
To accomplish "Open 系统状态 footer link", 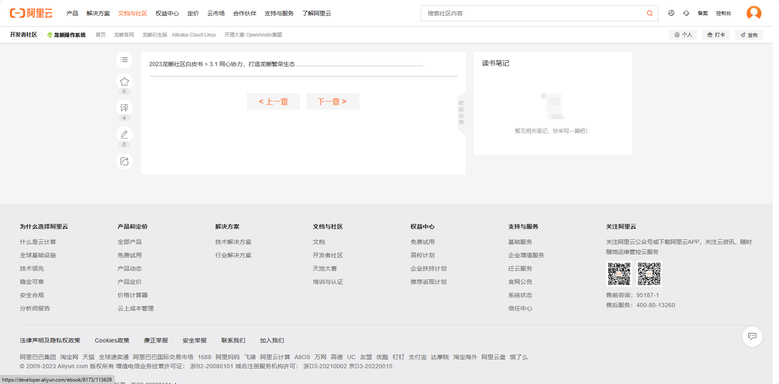I will click(x=520, y=295).
